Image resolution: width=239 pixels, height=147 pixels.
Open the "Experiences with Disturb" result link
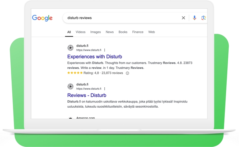point(94,57)
